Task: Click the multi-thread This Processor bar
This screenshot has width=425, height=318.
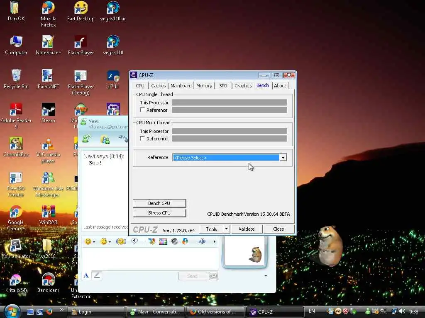Action: coord(230,131)
